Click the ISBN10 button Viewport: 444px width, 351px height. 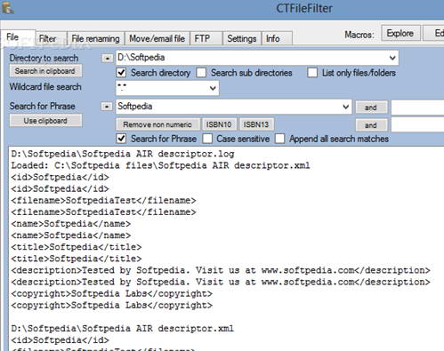pos(219,124)
